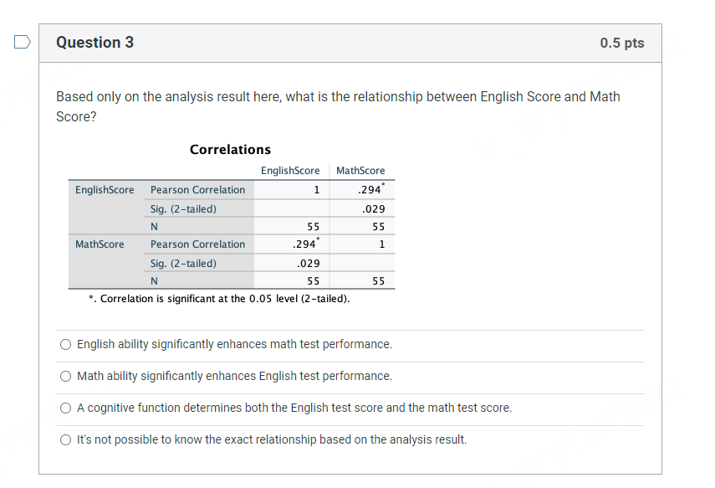Select 'It's not possible to know the exact relationship'
The width and height of the screenshot is (715, 488).
click(65, 439)
